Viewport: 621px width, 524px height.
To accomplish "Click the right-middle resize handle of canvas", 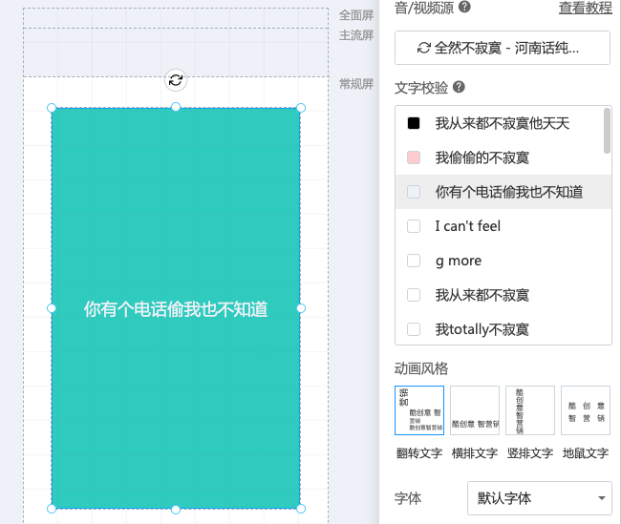I will click(x=301, y=308).
